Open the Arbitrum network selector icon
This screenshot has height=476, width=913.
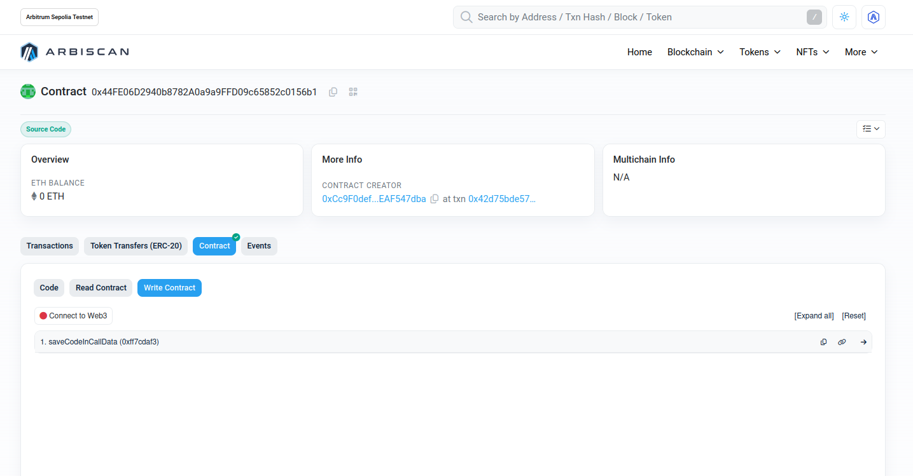pos(874,17)
